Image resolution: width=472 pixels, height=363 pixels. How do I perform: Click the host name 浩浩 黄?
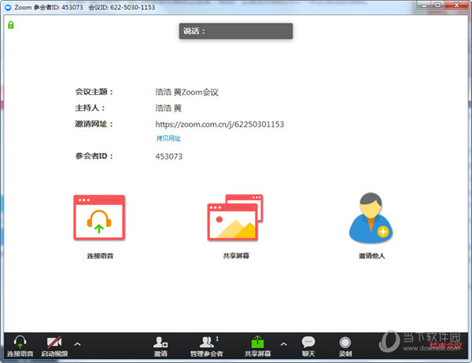pos(168,108)
